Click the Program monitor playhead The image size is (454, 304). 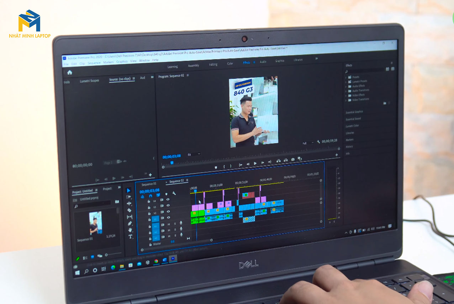(172, 163)
